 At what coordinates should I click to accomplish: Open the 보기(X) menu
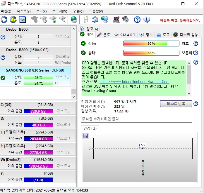point(41,11)
